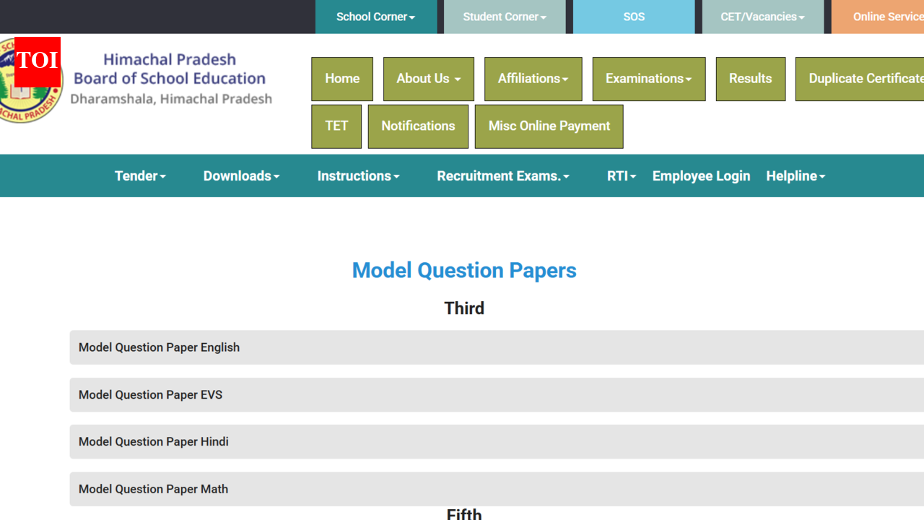Open Model Question Paper Hindi
This screenshot has width=924, height=520.
[x=497, y=442]
